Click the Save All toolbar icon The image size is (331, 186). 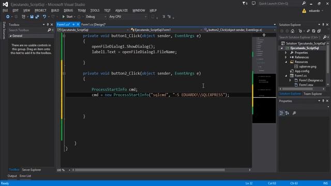[x=37, y=17]
